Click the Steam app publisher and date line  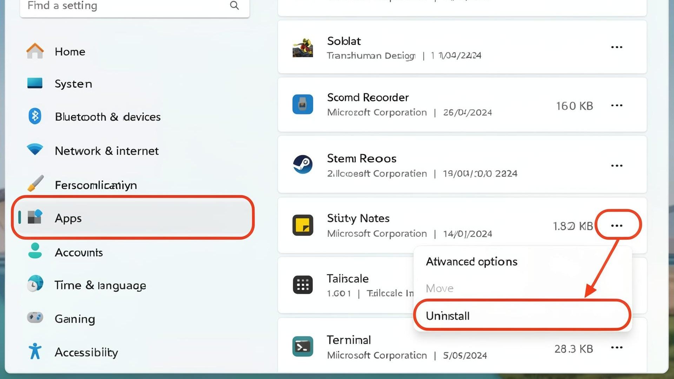tap(422, 173)
